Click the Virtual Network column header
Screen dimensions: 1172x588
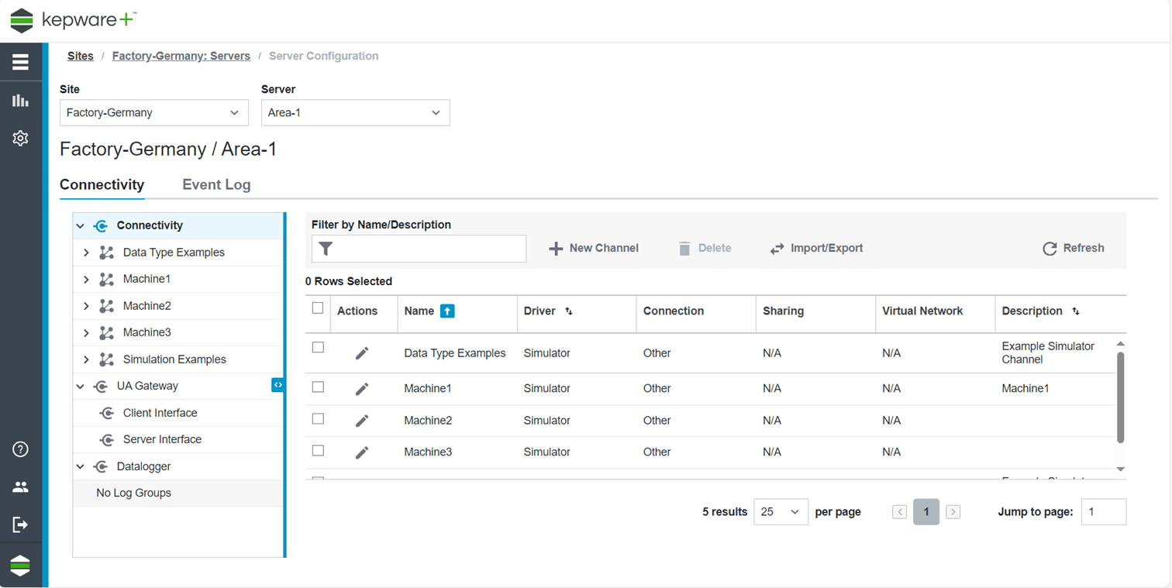[x=922, y=311]
